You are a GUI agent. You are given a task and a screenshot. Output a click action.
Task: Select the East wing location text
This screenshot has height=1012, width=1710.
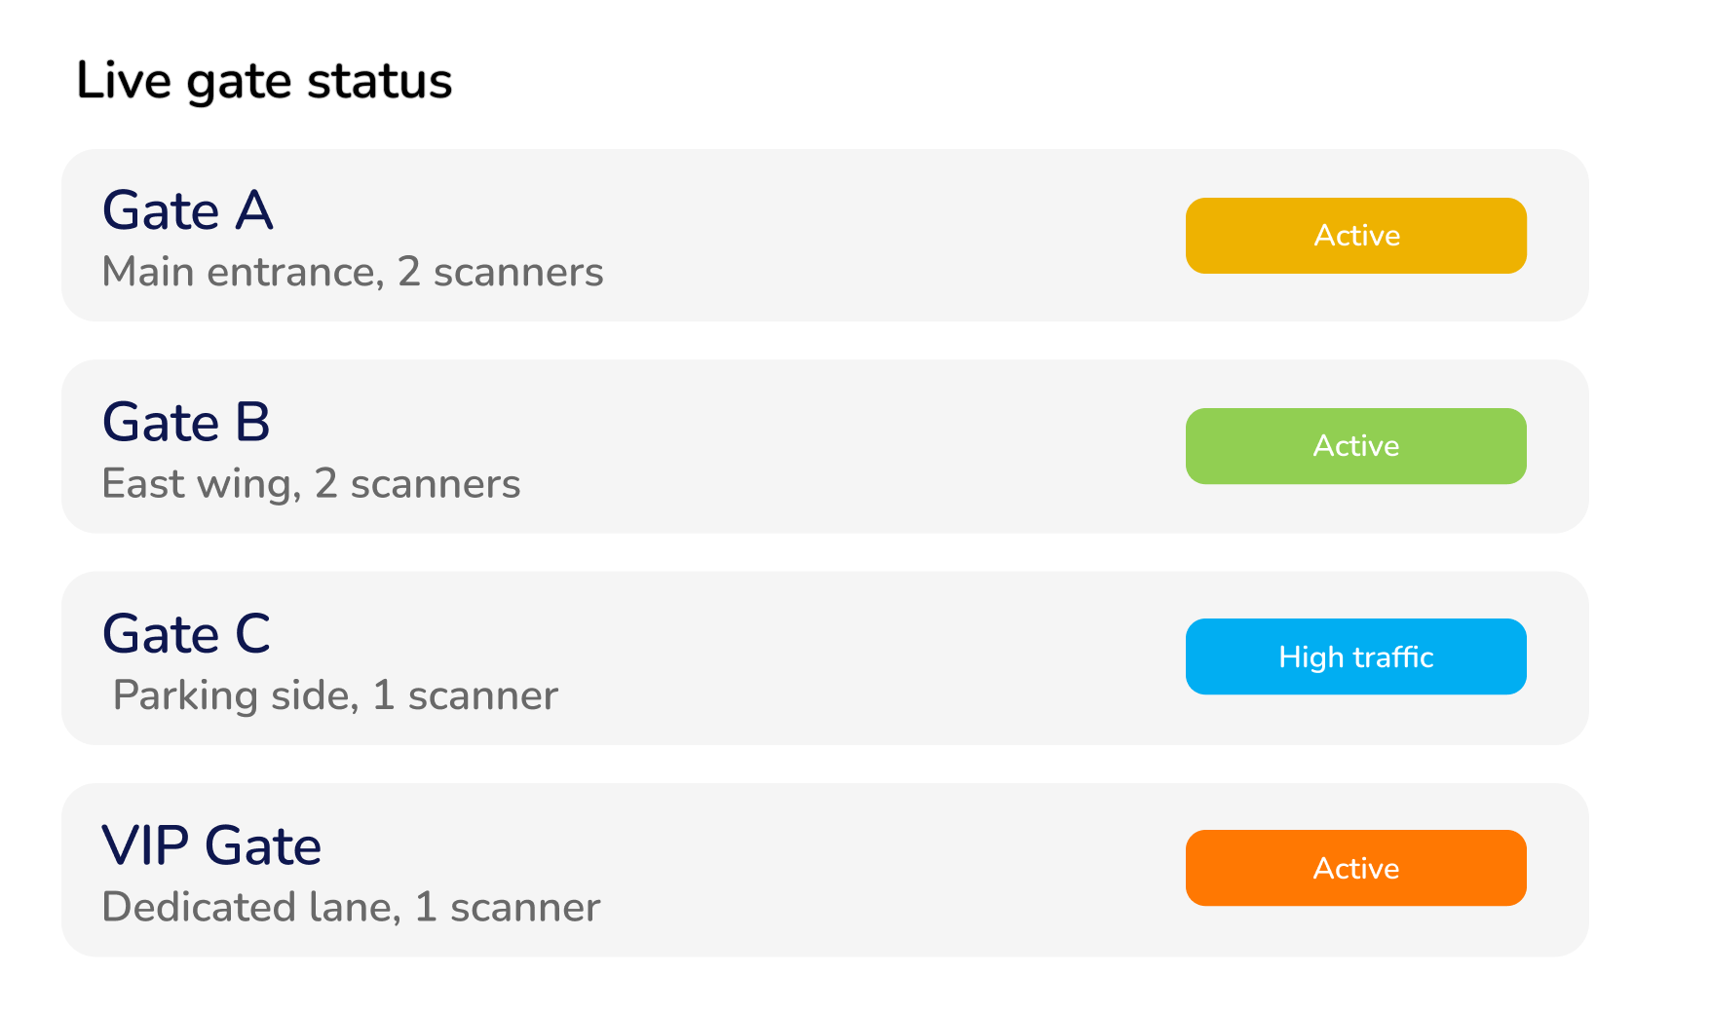201,484
